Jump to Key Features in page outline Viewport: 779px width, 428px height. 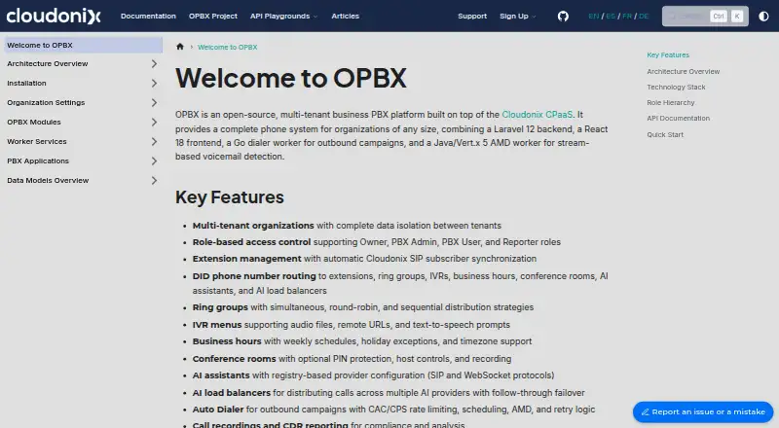coord(668,55)
